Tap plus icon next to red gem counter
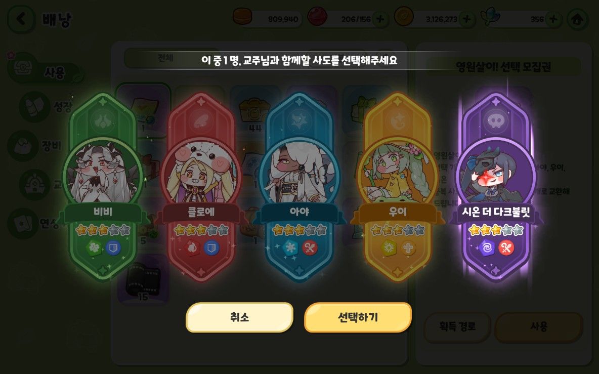The height and width of the screenshot is (374, 599). coord(380,19)
